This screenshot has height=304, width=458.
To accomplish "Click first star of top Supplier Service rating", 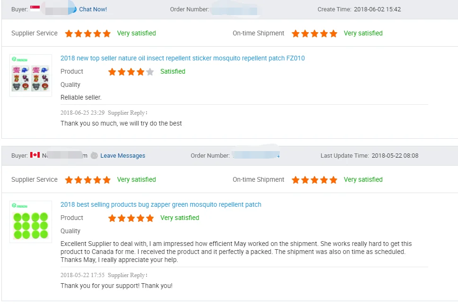I will point(69,34).
